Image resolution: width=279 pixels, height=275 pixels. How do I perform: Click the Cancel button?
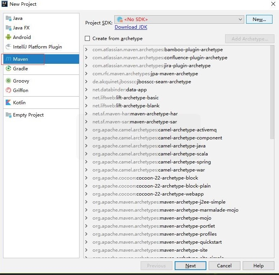[224, 265]
